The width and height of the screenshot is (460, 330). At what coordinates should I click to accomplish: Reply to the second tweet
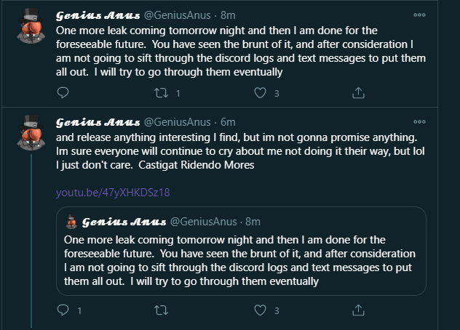(63, 310)
